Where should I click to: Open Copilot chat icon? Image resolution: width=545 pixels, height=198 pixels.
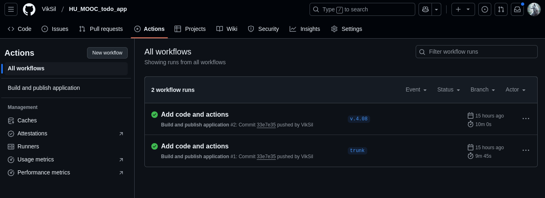(425, 9)
